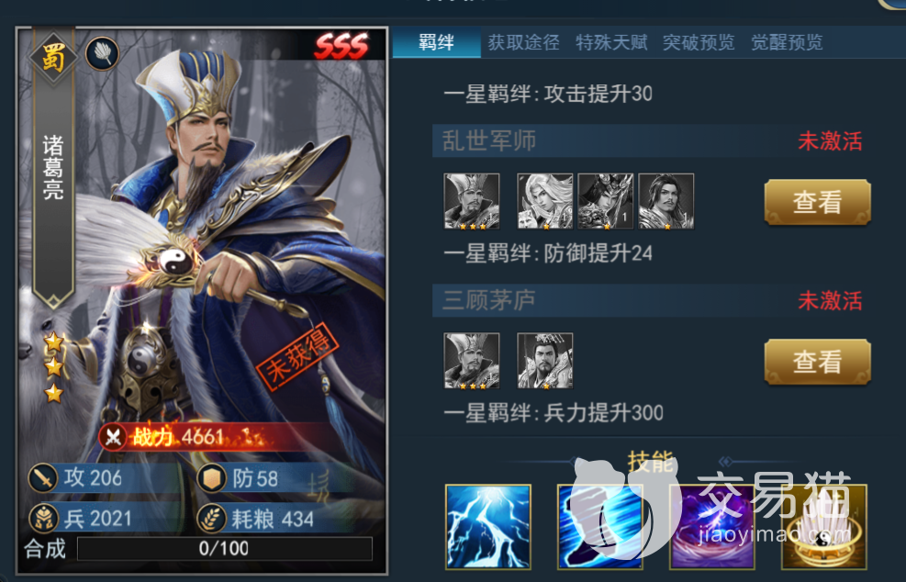Click the crossed swords power icon
This screenshot has height=582, width=906.
(x=113, y=438)
